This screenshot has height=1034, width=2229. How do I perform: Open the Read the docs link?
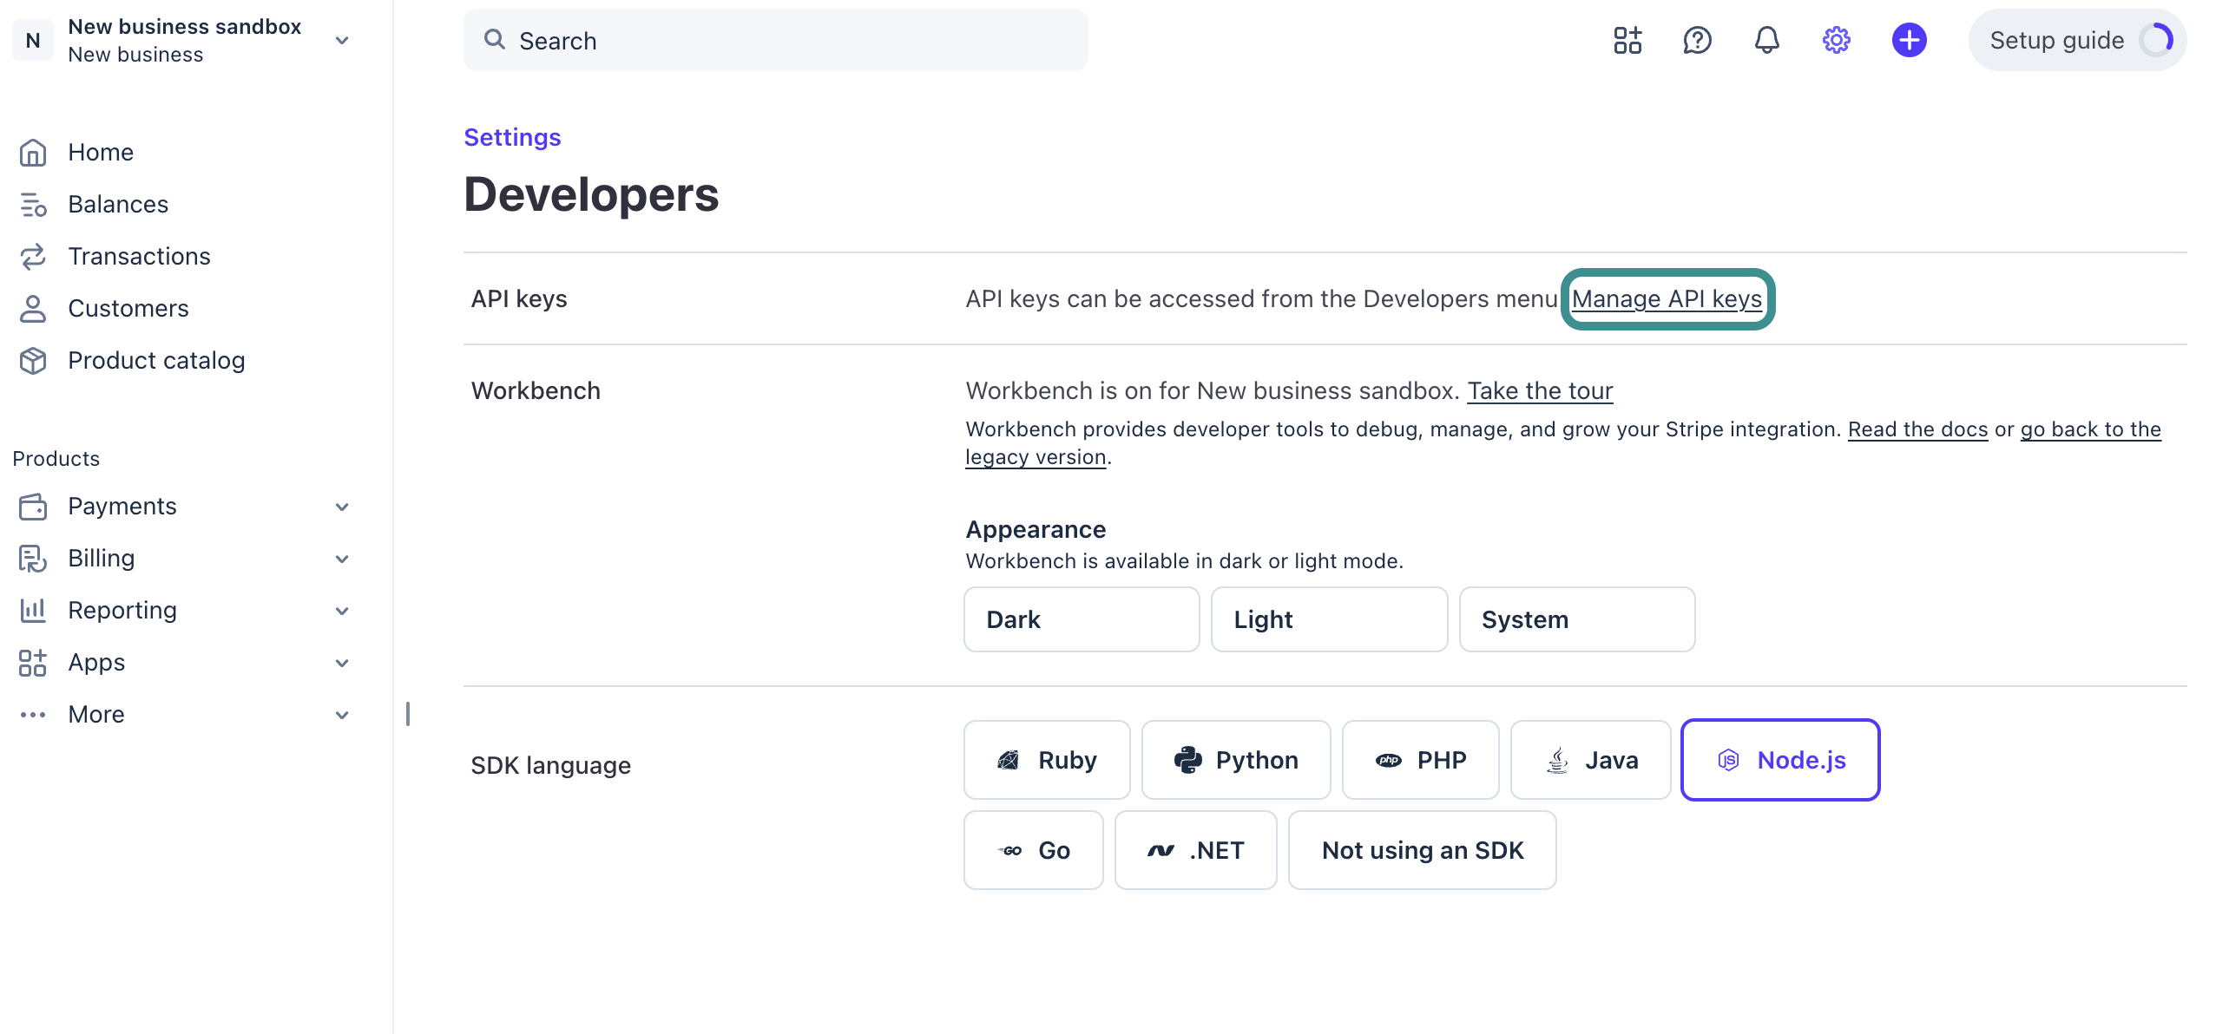point(1917,429)
